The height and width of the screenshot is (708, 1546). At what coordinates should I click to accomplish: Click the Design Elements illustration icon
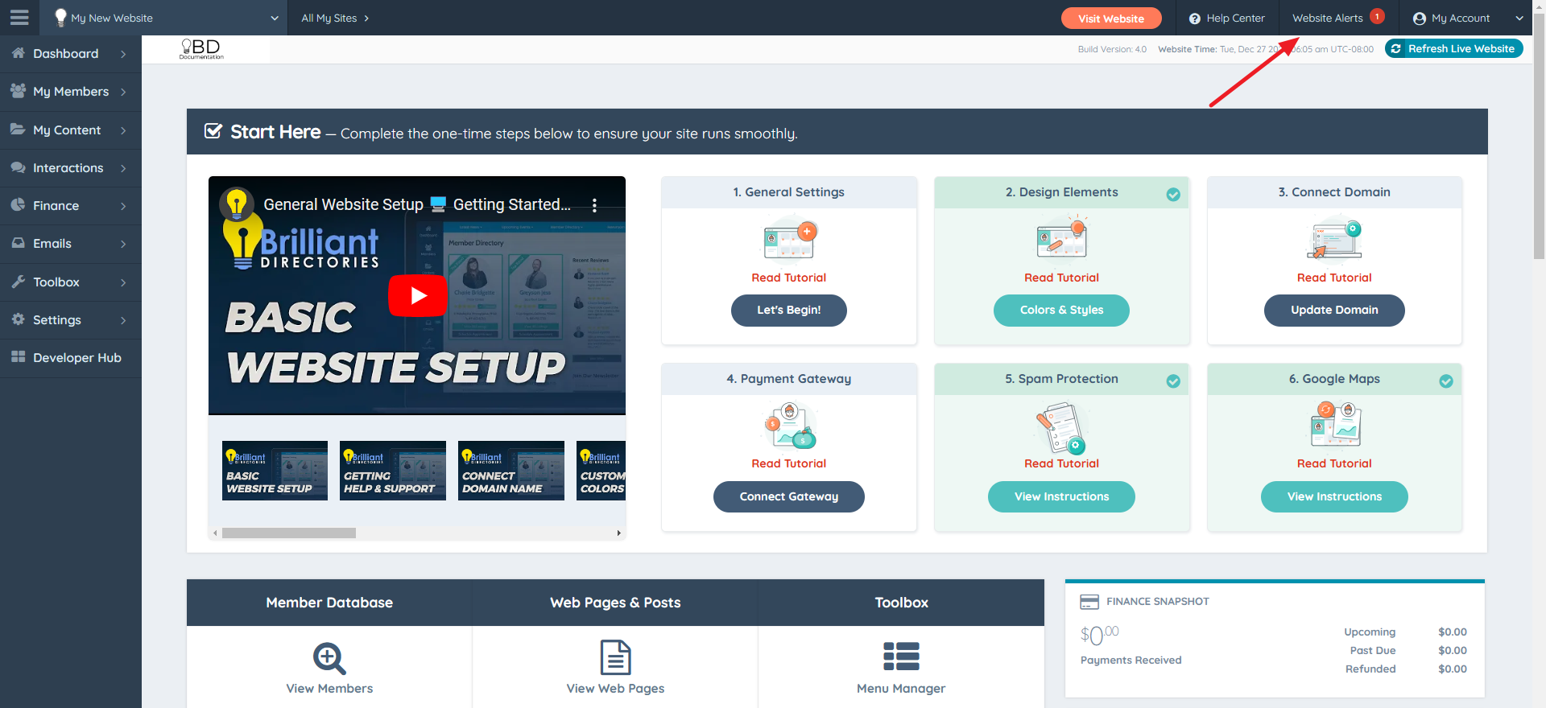point(1061,240)
